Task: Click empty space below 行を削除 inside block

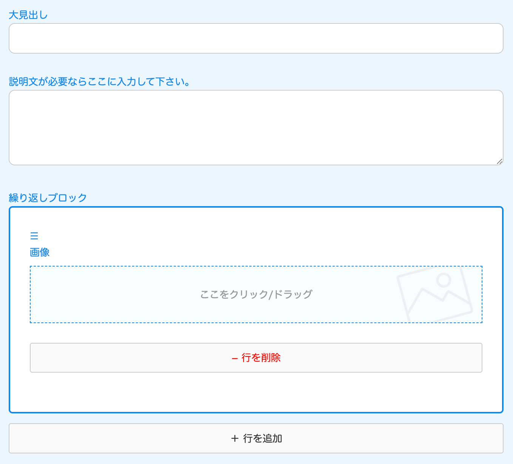Action: tap(256, 393)
